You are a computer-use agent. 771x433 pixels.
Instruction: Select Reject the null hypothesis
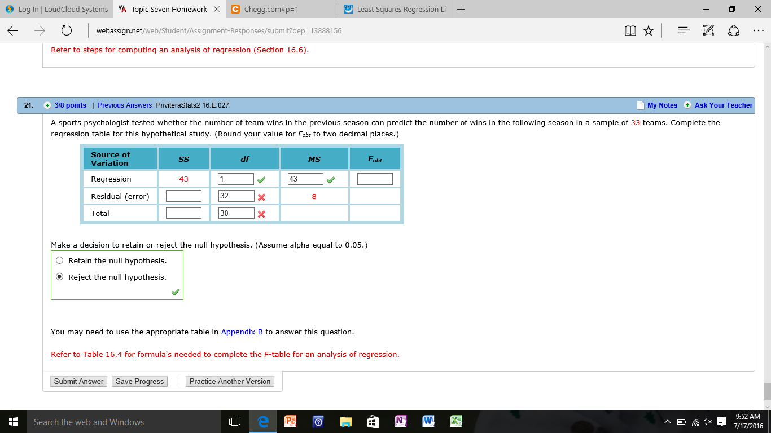[x=59, y=277]
